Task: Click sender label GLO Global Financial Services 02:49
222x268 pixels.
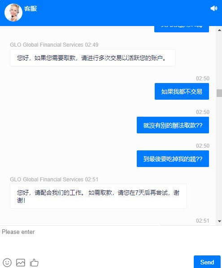Action: pyautogui.click(x=54, y=45)
